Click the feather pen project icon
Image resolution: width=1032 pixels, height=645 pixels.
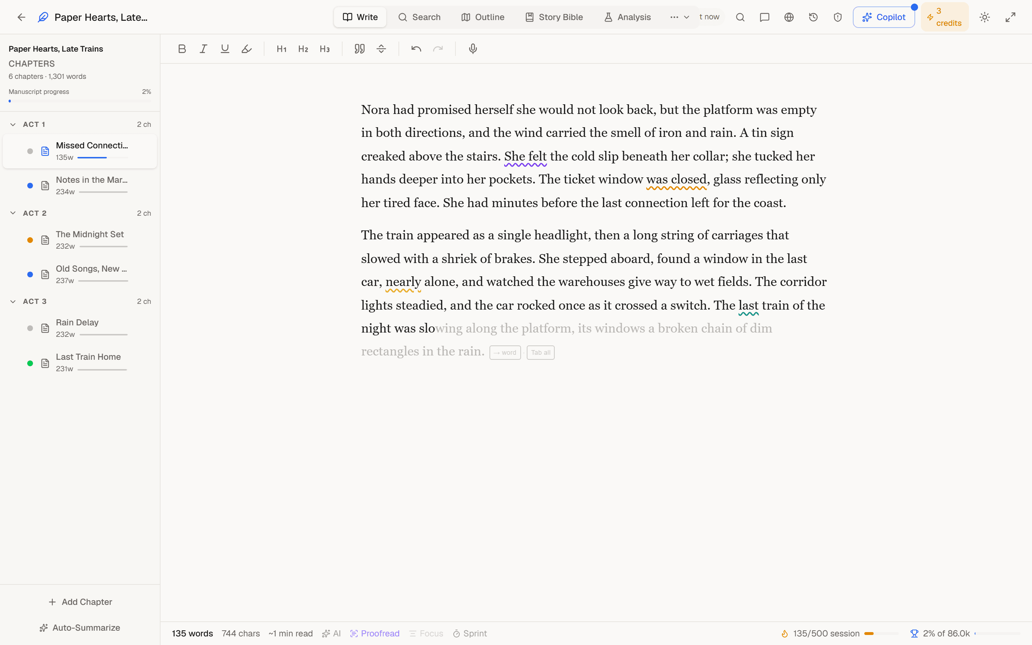tap(43, 17)
